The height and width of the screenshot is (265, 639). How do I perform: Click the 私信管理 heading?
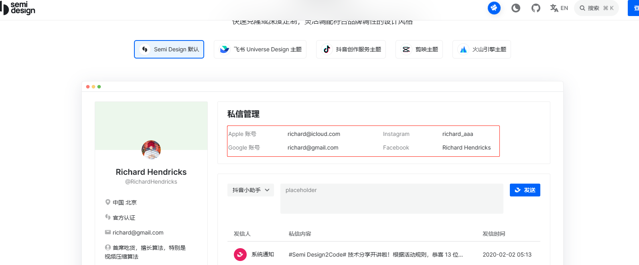pos(243,114)
